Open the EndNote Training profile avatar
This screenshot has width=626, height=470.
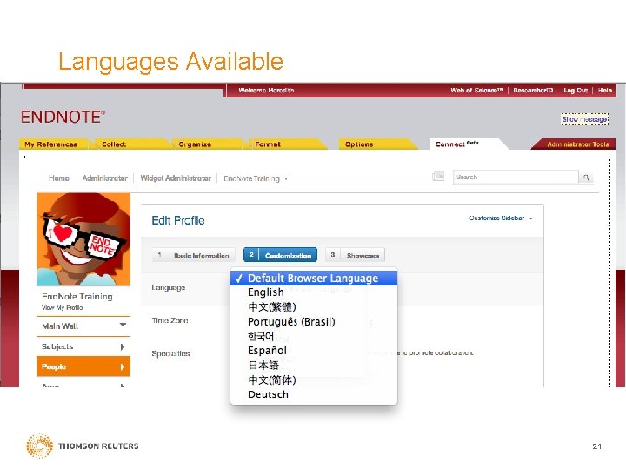(83, 239)
